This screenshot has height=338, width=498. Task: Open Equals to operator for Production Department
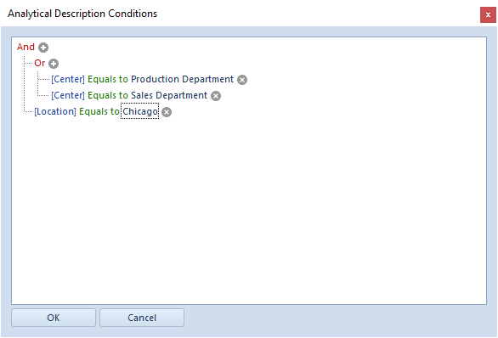[x=108, y=79]
